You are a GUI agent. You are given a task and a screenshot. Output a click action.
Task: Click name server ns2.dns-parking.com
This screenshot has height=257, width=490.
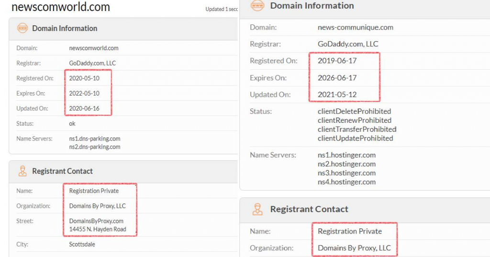coord(95,147)
